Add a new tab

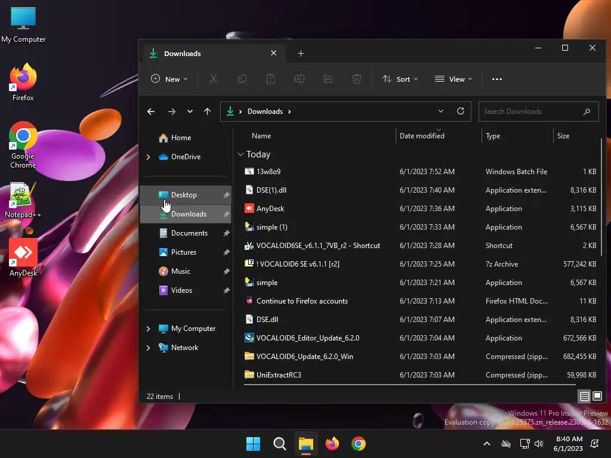click(301, 53)
